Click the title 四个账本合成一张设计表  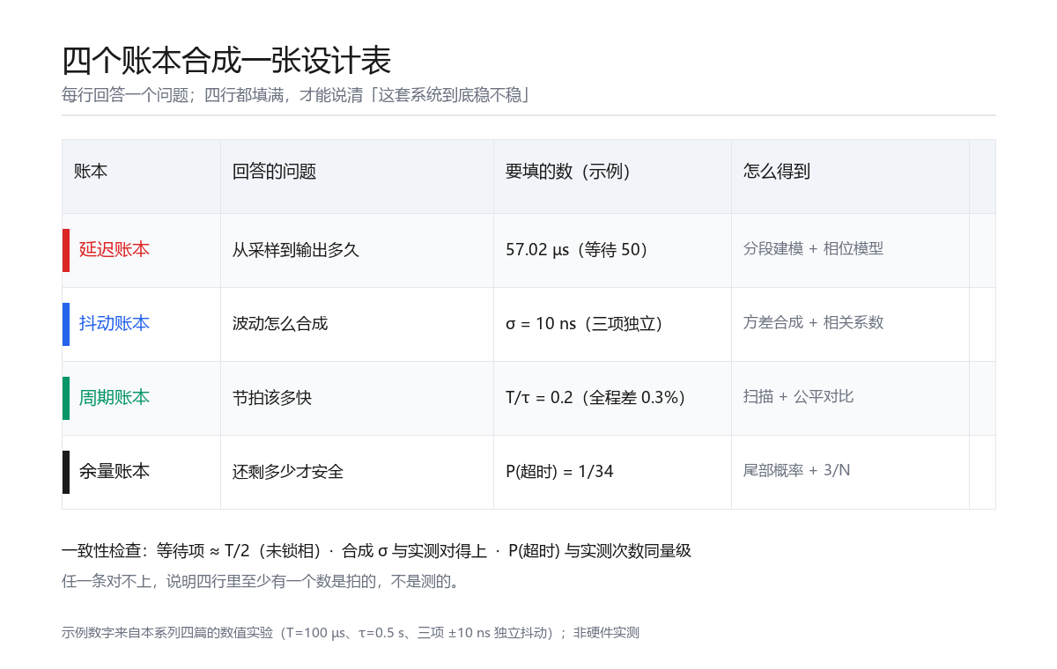pos(226,62)
